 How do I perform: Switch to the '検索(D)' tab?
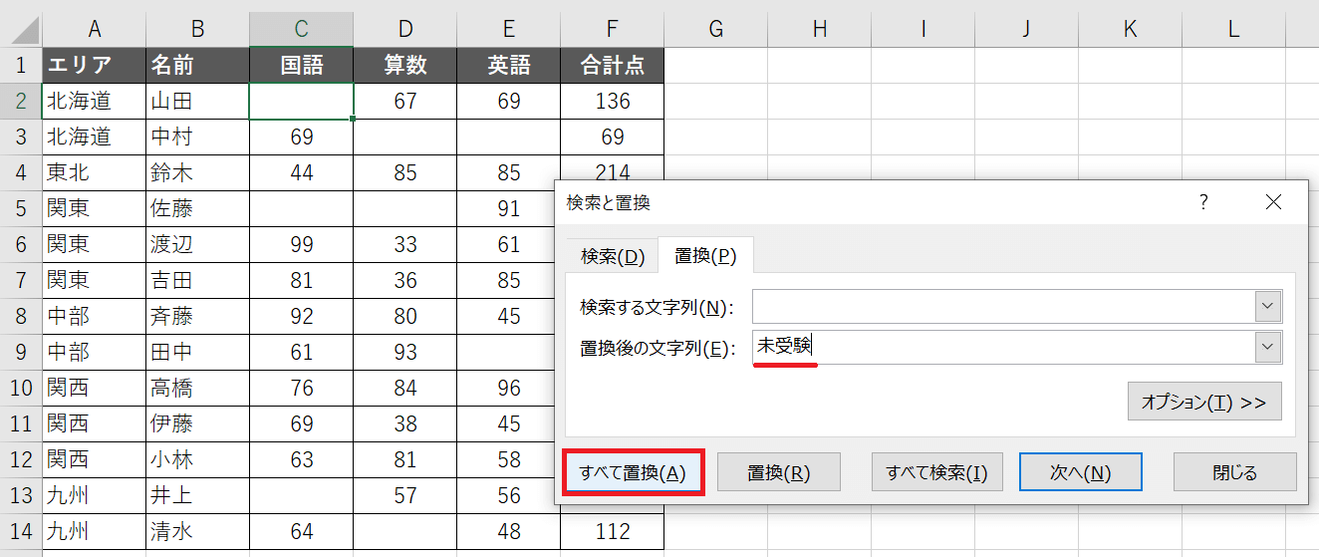pos(613,257)
